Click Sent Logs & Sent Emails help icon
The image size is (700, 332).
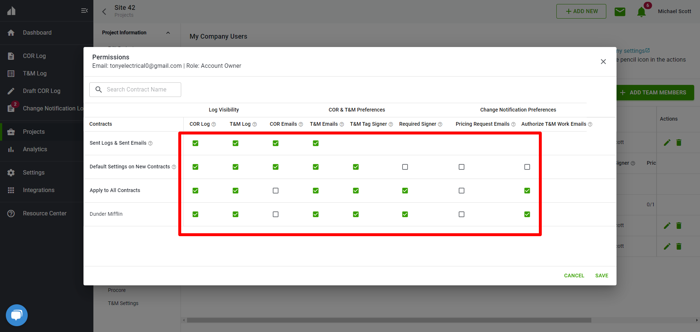[150, 143]
